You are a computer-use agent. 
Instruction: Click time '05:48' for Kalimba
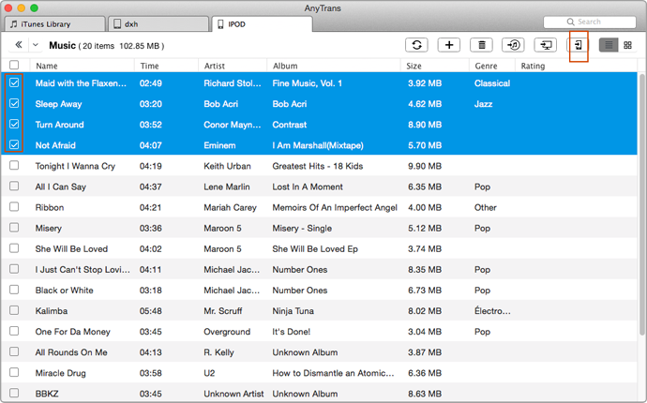point(151,310)
